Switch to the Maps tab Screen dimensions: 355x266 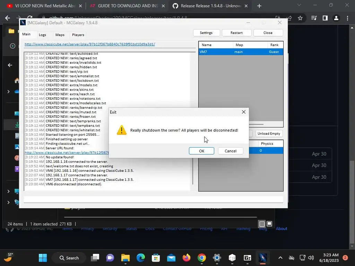(60, 35)
